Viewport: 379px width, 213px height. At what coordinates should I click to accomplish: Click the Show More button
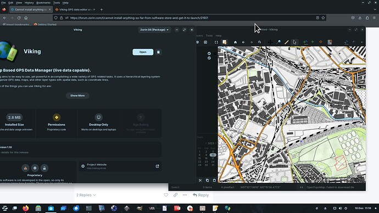pos(77,96)
